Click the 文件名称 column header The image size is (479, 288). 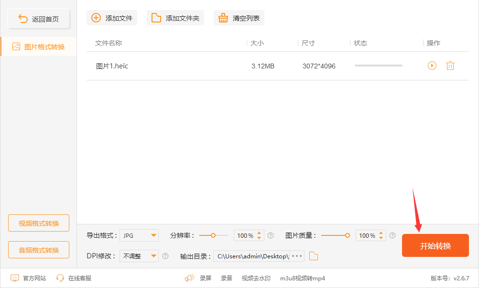pos(109,43)
